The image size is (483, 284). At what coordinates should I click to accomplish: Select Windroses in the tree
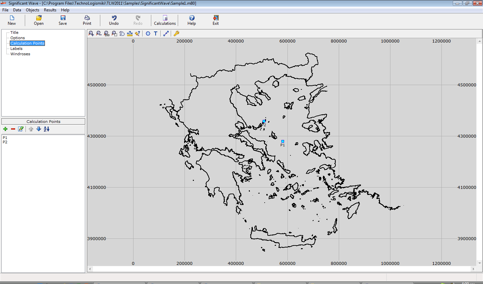(x=20, y=54)
